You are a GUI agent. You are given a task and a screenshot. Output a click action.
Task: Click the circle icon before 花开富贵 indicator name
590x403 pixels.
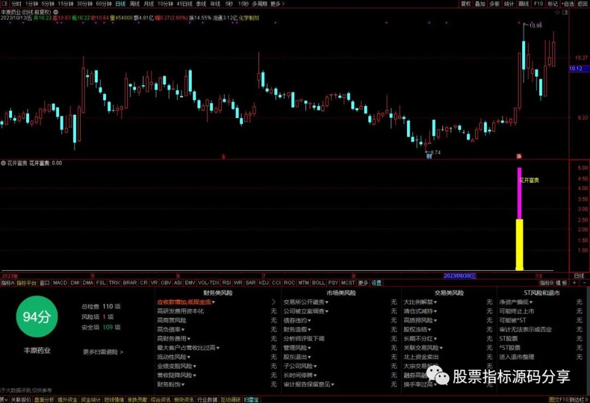3,163
